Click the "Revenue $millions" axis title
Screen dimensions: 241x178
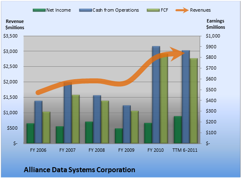click(15, 25)
